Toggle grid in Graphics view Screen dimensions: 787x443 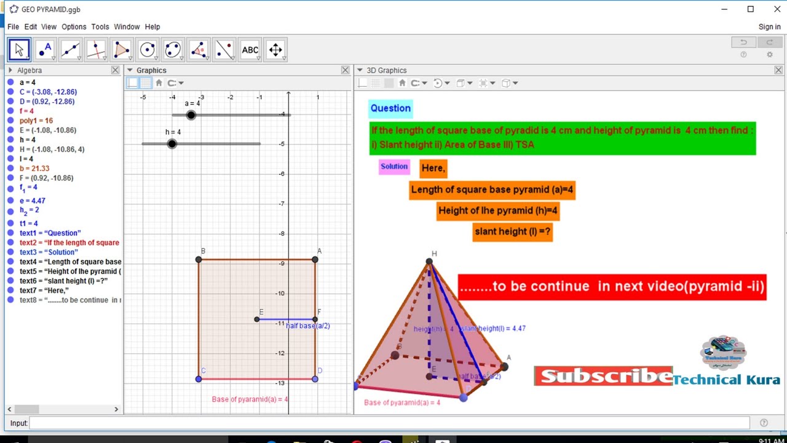146,83
